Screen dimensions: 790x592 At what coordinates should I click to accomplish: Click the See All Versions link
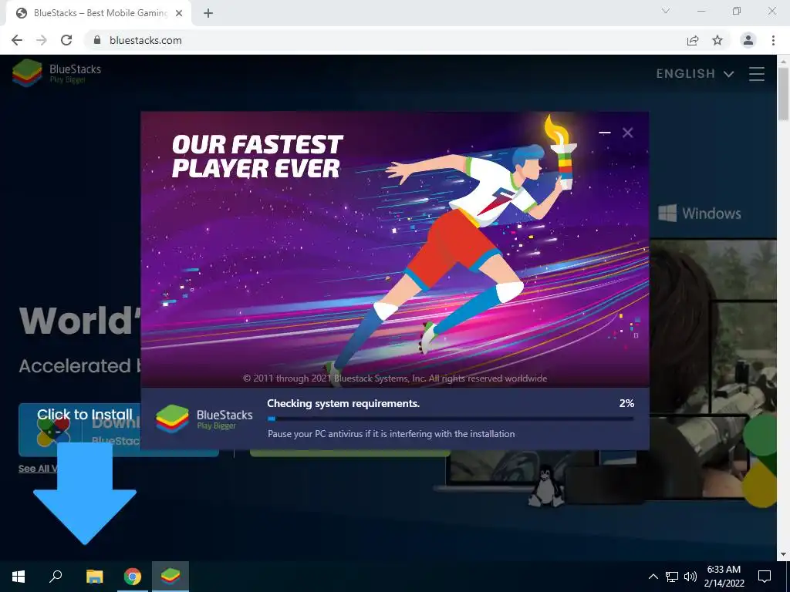point(38,469)
